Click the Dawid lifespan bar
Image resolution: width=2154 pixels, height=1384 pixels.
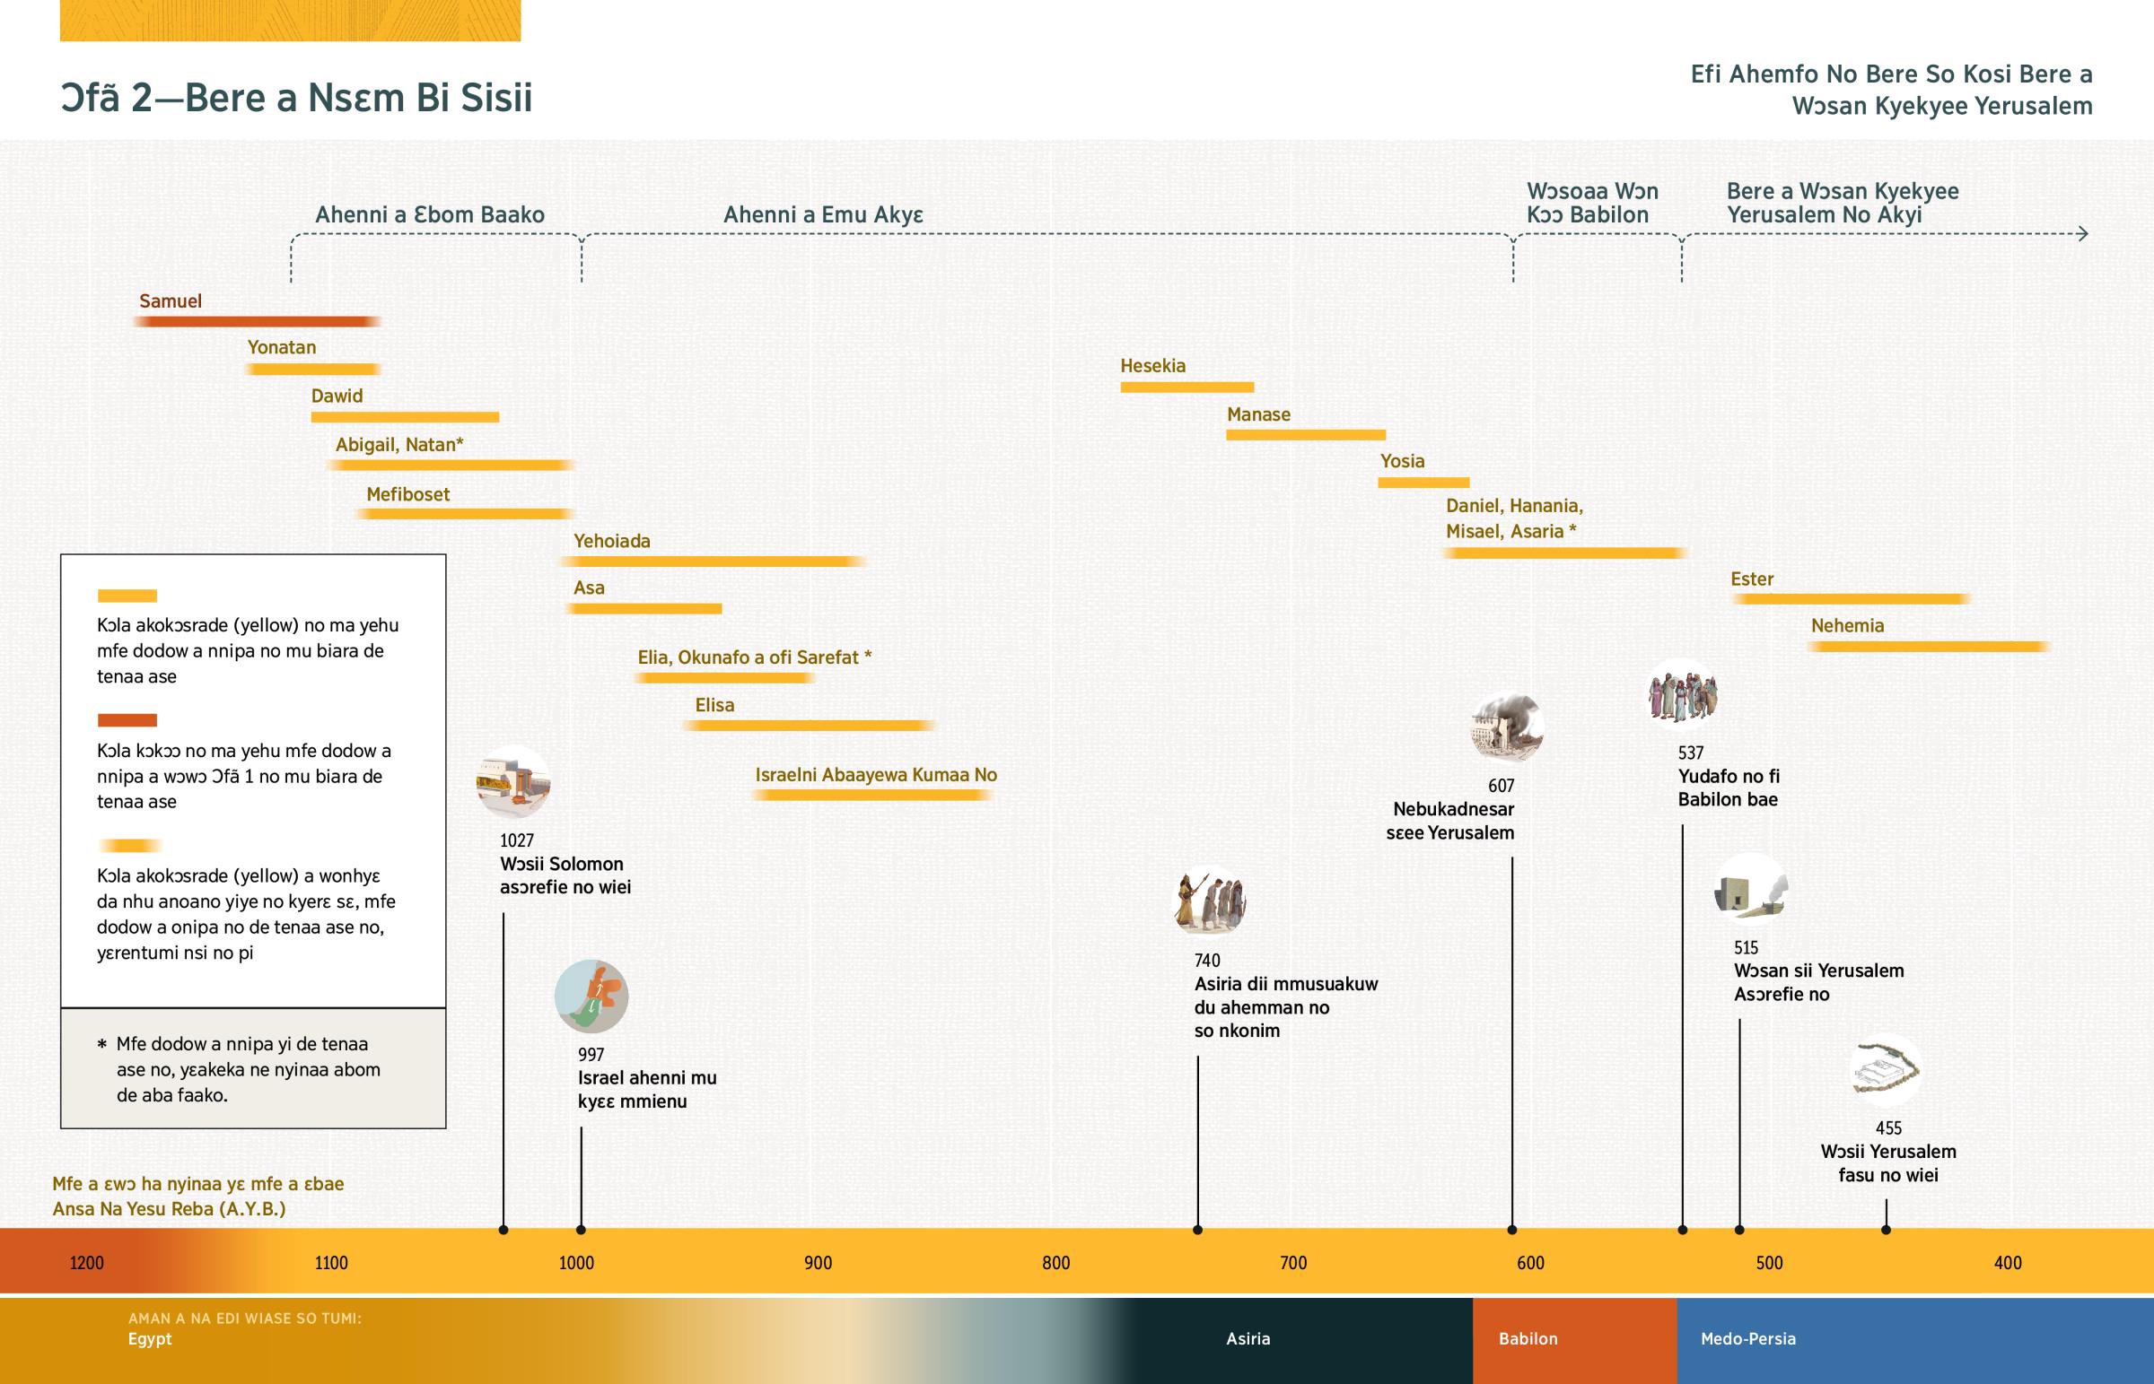click(405, 417)
